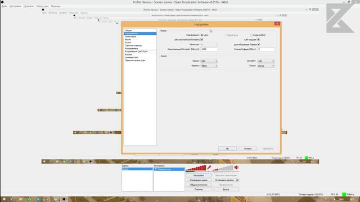Adjust the desktop speaker volume meter slider
Image resolution: width=360 pixels, height=202 pixels.
223,168
